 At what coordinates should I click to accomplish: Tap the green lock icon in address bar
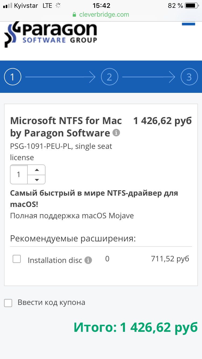pos(75,15)
